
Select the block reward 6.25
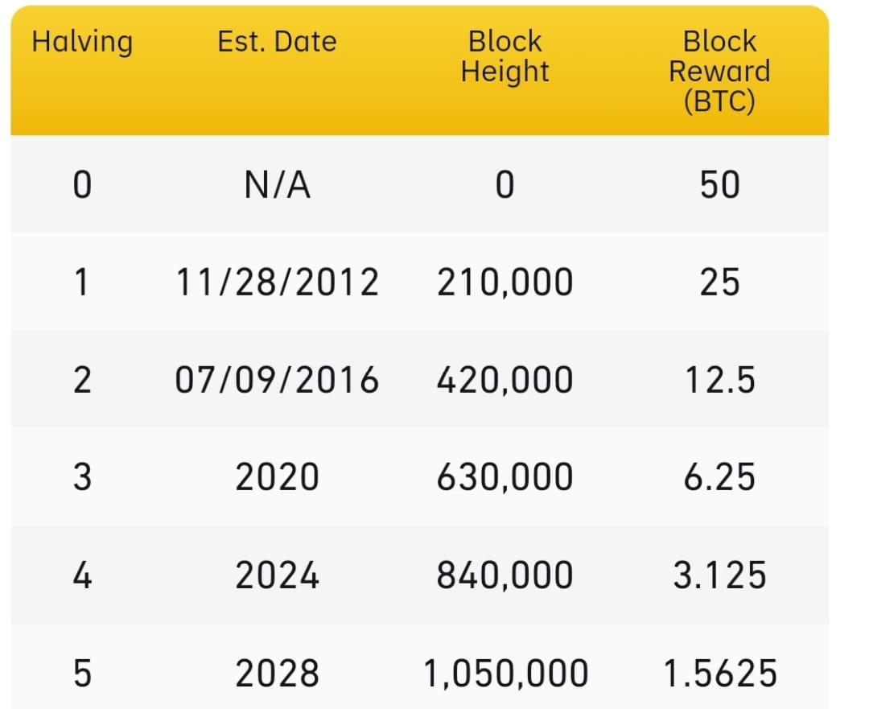tap(719, 477)
